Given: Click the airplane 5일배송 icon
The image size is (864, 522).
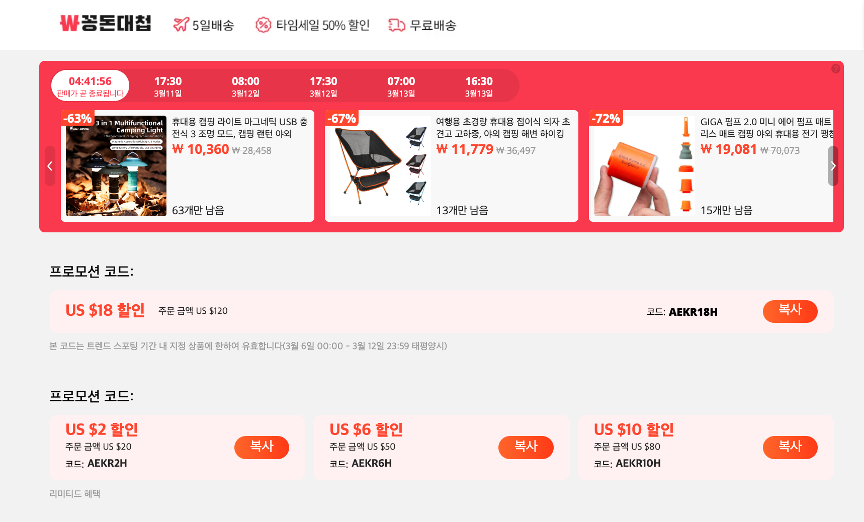Looking at the screenshot, I should coord(181,24).
